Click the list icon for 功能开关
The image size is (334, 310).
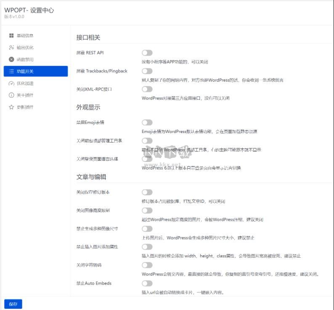click(x=11, y=71)
